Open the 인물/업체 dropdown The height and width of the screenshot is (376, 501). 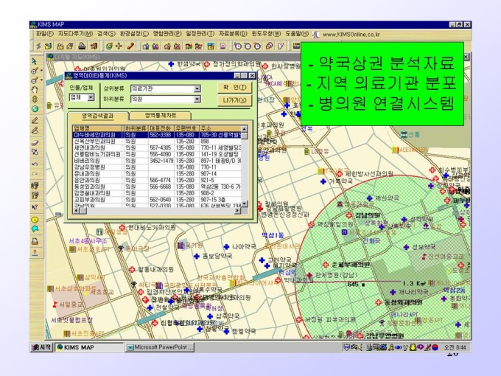click(x=91, y=97)
